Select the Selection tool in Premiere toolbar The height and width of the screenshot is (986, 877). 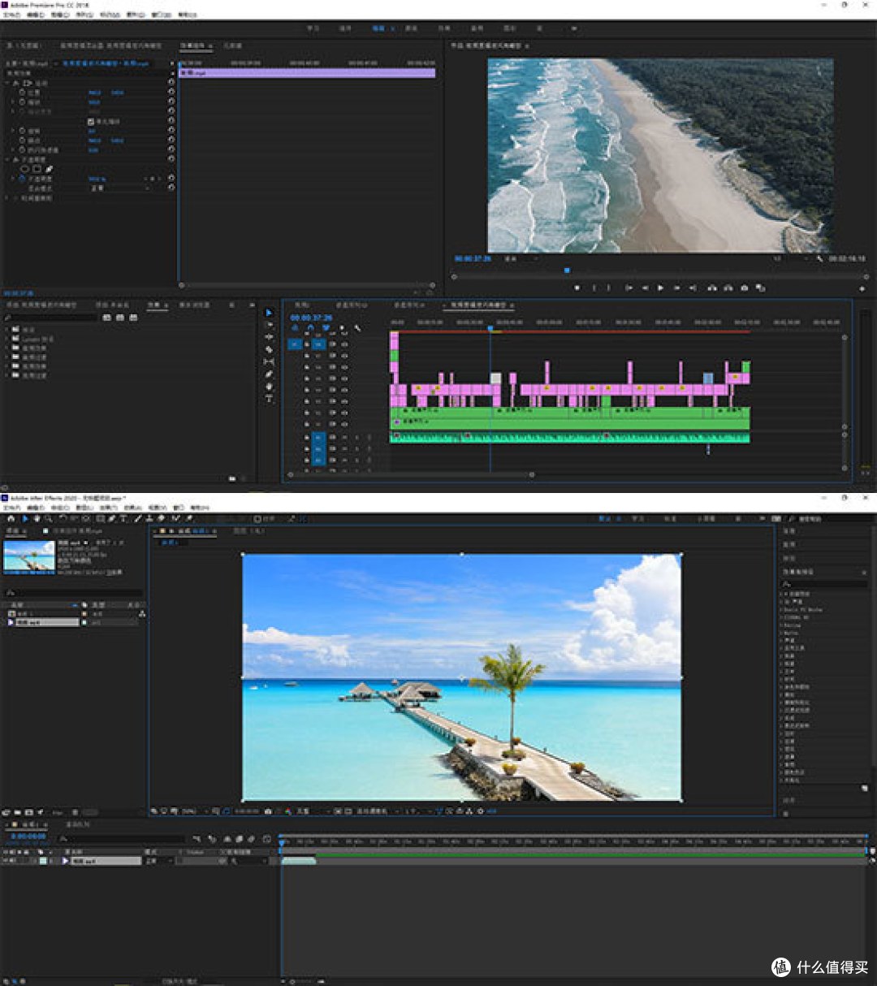[x=270, y=313]
